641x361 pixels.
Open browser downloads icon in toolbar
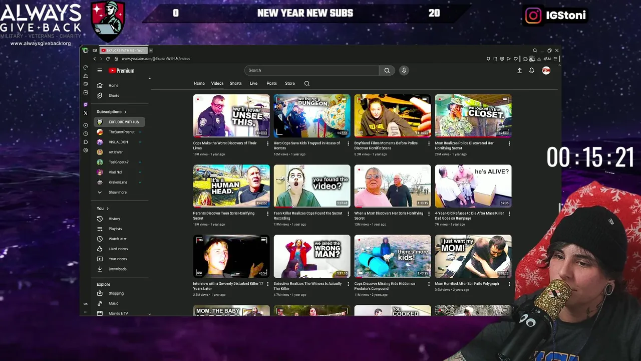click(539, 59)
